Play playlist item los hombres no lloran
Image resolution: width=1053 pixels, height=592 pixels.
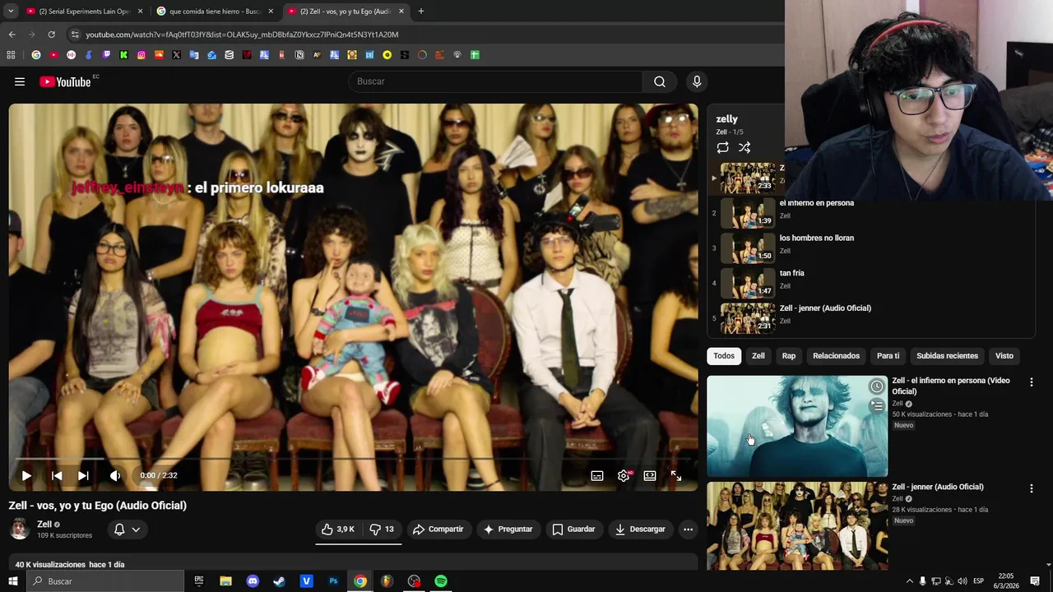coord(870,248)
